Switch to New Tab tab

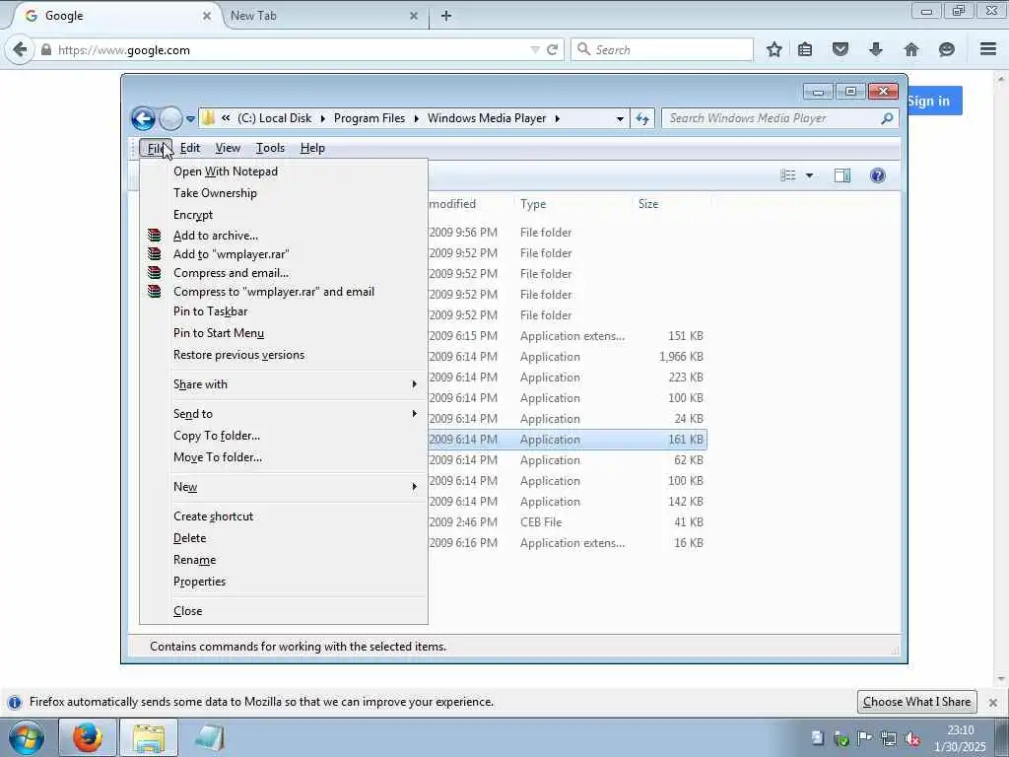[325, 16]
